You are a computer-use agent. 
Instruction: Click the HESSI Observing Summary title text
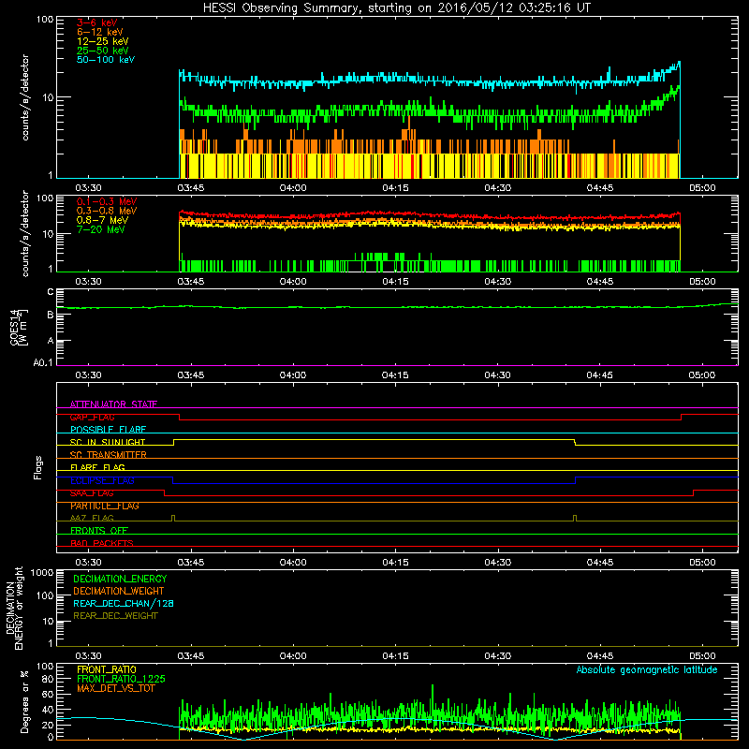(396, 8)
